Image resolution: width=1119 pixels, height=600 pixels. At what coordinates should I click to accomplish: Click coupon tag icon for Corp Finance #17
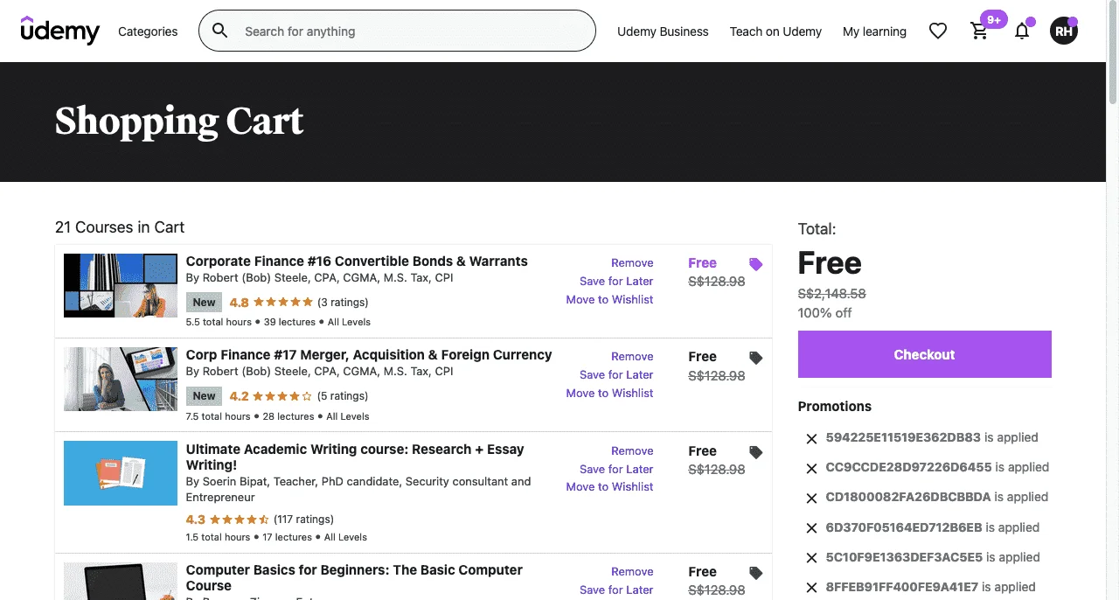[x=756, y=358]
